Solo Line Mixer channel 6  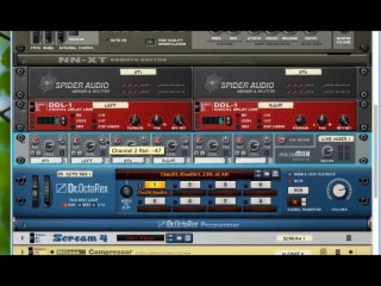click(x=243, y=153)
